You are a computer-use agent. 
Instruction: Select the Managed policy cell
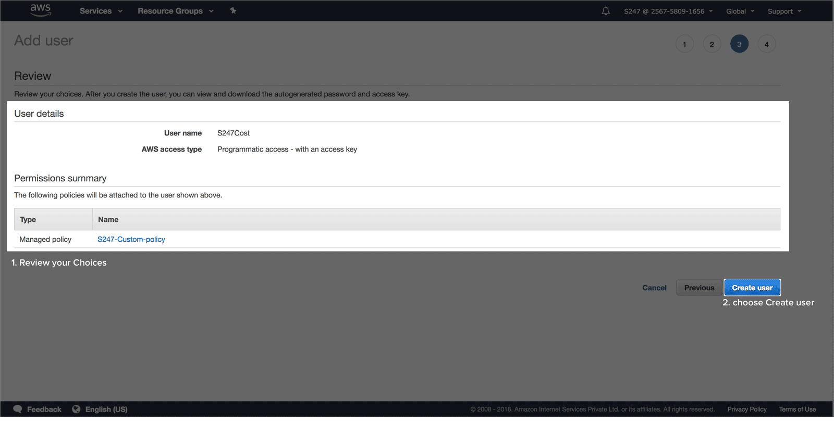click(x=45, y=239)
